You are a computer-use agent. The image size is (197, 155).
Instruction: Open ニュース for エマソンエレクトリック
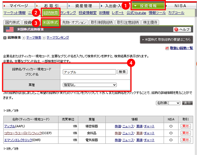pos(128,140)
